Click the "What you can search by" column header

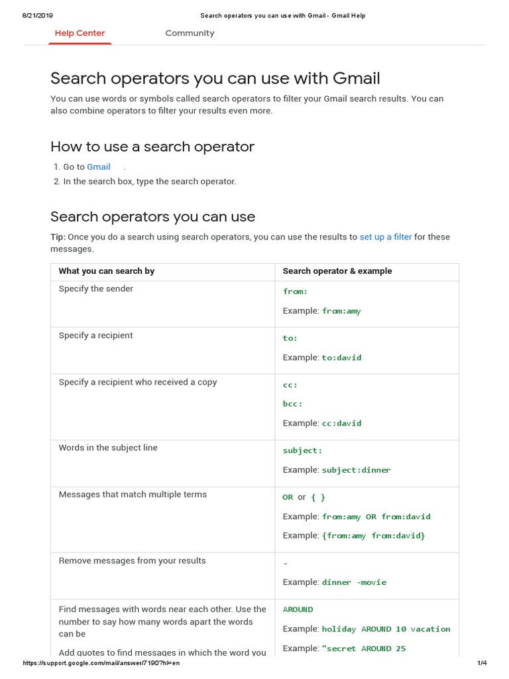point(107,271)
